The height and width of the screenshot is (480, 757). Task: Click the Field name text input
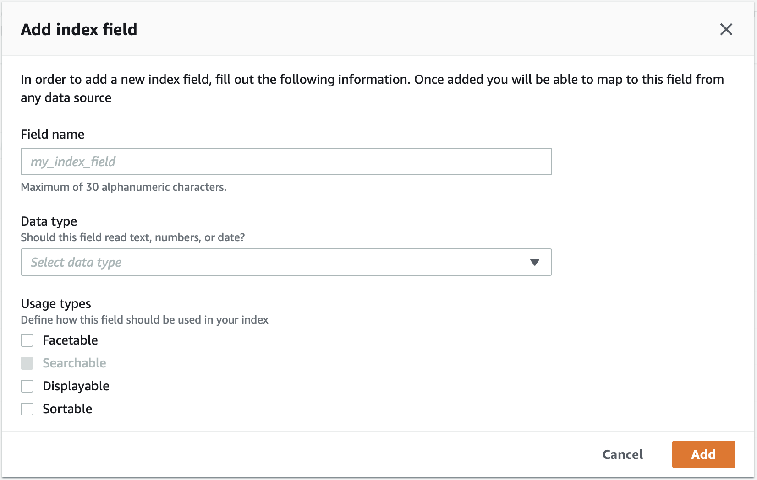tap(286, 162)
